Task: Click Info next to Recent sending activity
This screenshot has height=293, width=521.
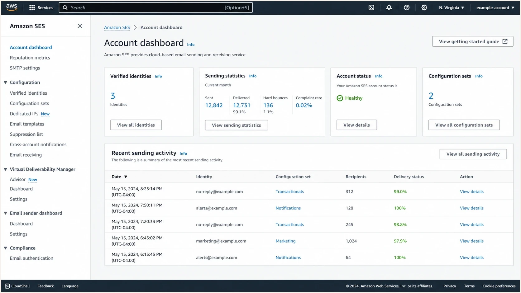Action: coord(183,154)
